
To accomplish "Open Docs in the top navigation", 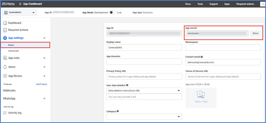I will pos(188,4).
